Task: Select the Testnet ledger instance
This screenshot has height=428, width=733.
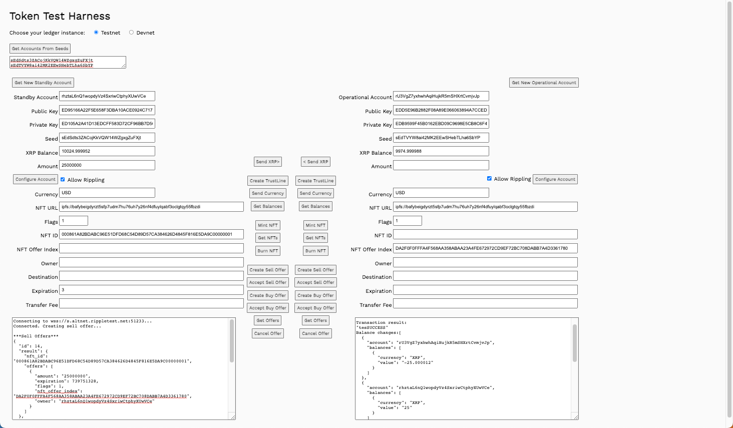Action: coord(96,33)
